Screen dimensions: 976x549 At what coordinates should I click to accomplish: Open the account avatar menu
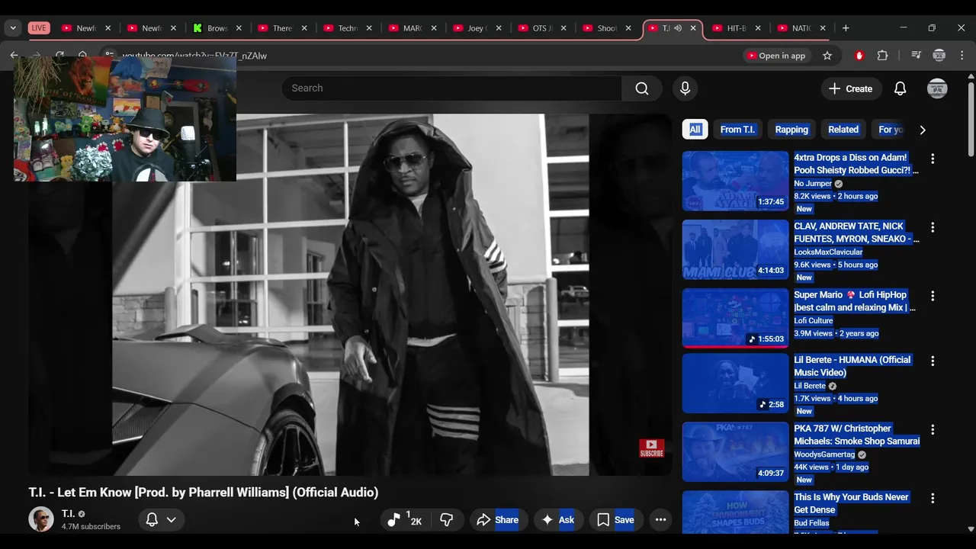[937, 88]
